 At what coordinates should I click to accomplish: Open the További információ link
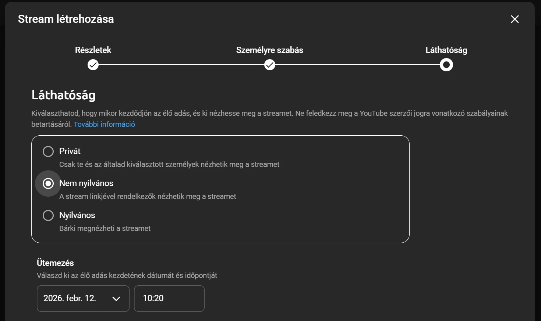104,124
